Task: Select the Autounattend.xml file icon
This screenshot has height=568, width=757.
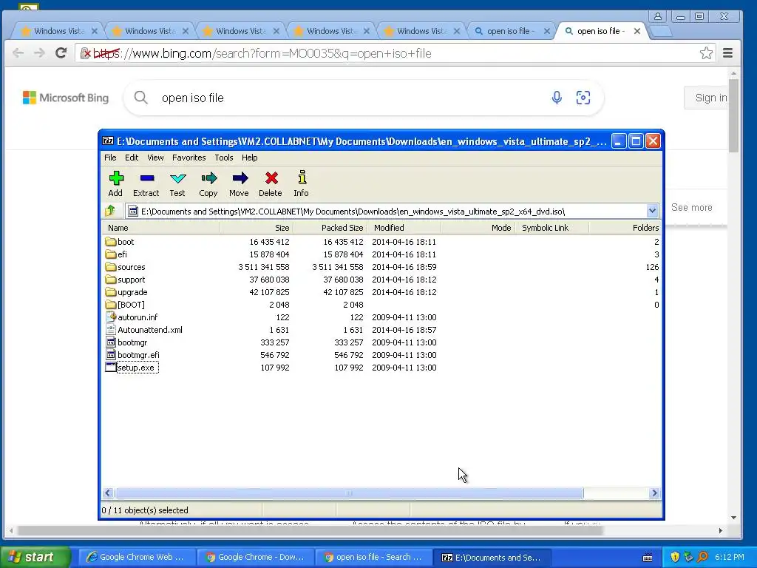Action: click(x=111, y=329)
